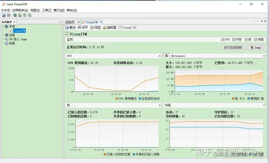Click the blue 使用的 堆 legend swatch

[248, 99]
